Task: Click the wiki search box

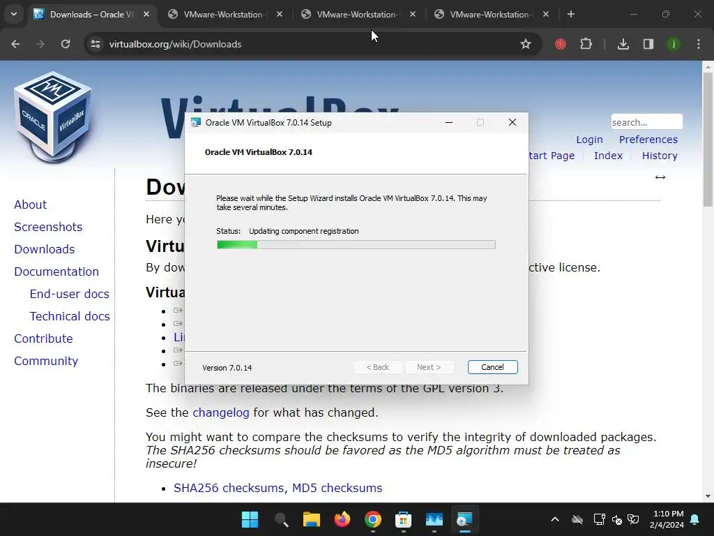Action: point(646,122)
